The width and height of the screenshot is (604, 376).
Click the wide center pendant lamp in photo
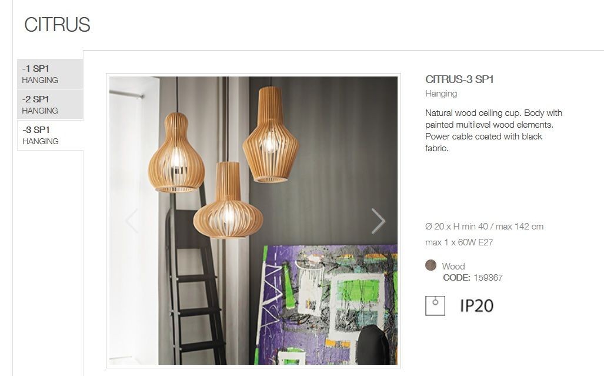click(x=228, y=200)
